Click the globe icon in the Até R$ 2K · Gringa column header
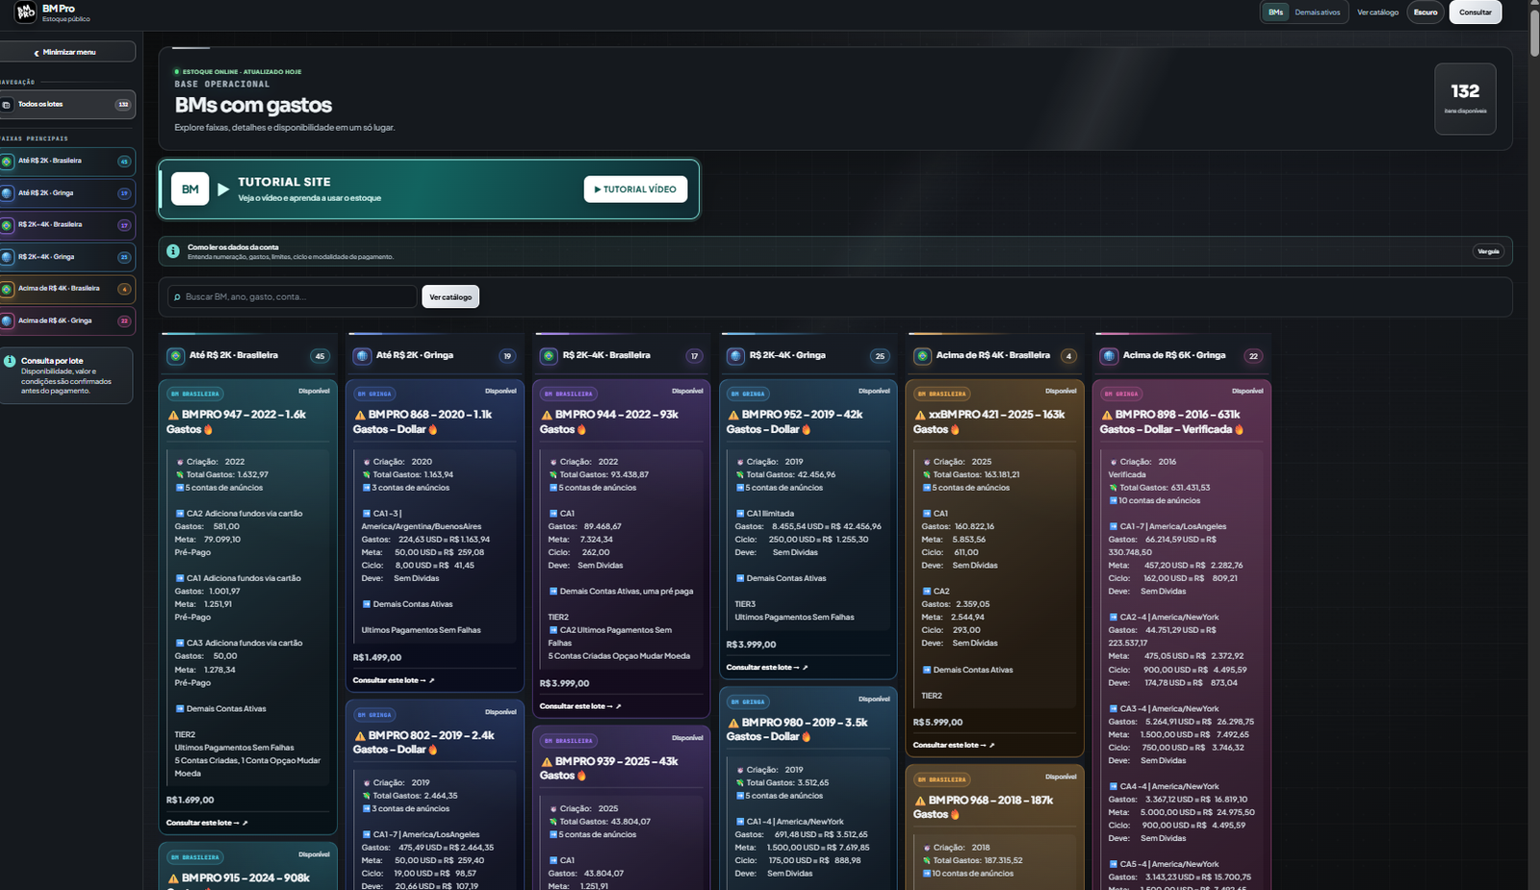This screenshot has height=890, width=1540. point(363,356)
